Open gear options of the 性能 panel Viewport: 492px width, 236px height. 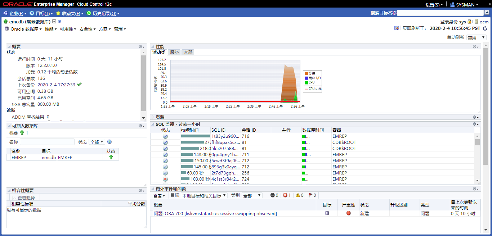(476, 47)
